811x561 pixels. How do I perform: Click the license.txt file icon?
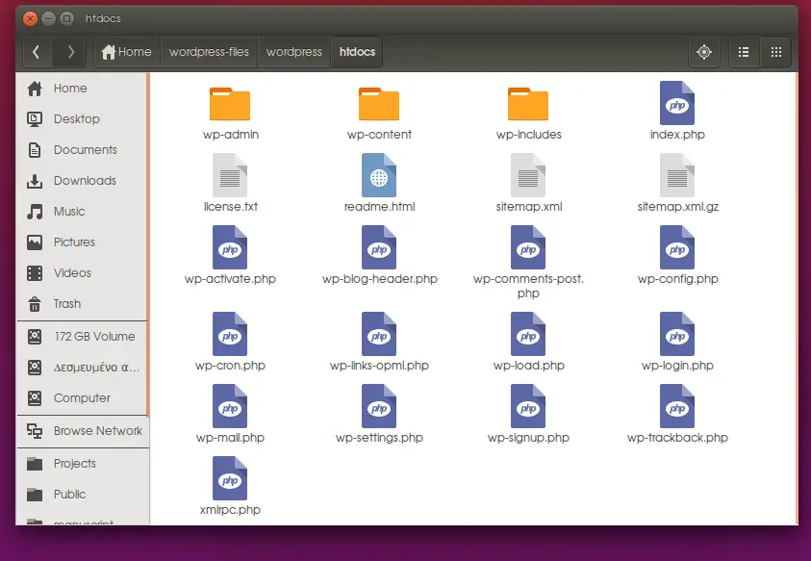(230, 176)
